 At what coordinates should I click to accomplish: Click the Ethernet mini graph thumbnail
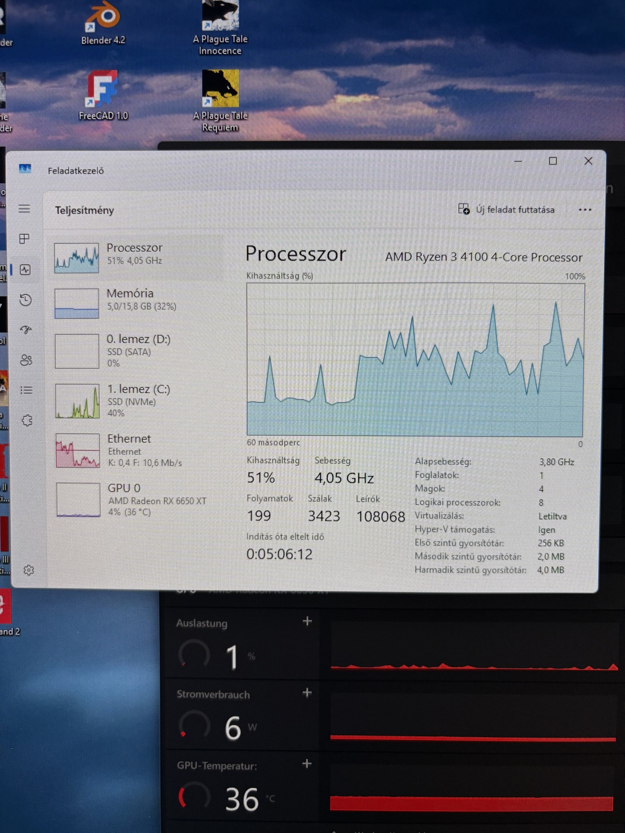[78, 450]
